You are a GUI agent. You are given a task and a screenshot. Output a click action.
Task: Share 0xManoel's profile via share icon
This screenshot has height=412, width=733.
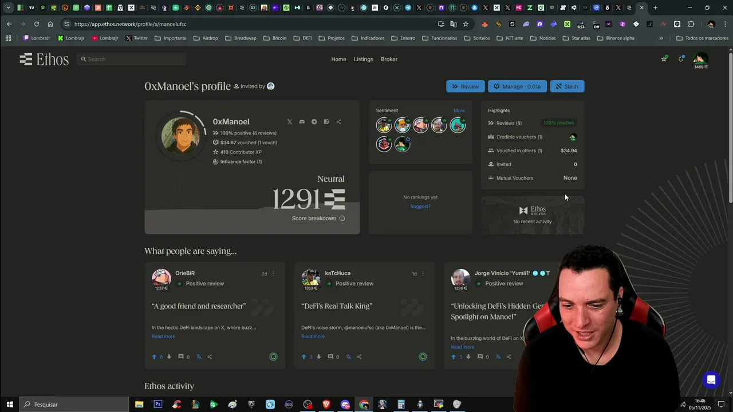[x=338, y=122]
